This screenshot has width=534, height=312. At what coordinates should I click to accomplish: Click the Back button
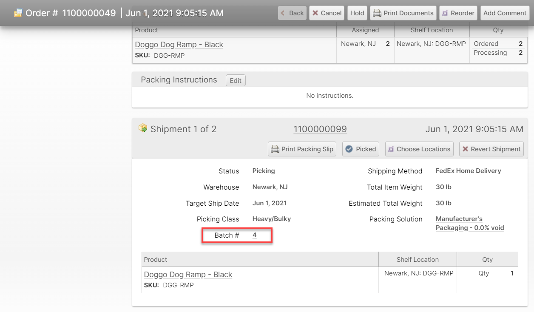tap(292, 13)
